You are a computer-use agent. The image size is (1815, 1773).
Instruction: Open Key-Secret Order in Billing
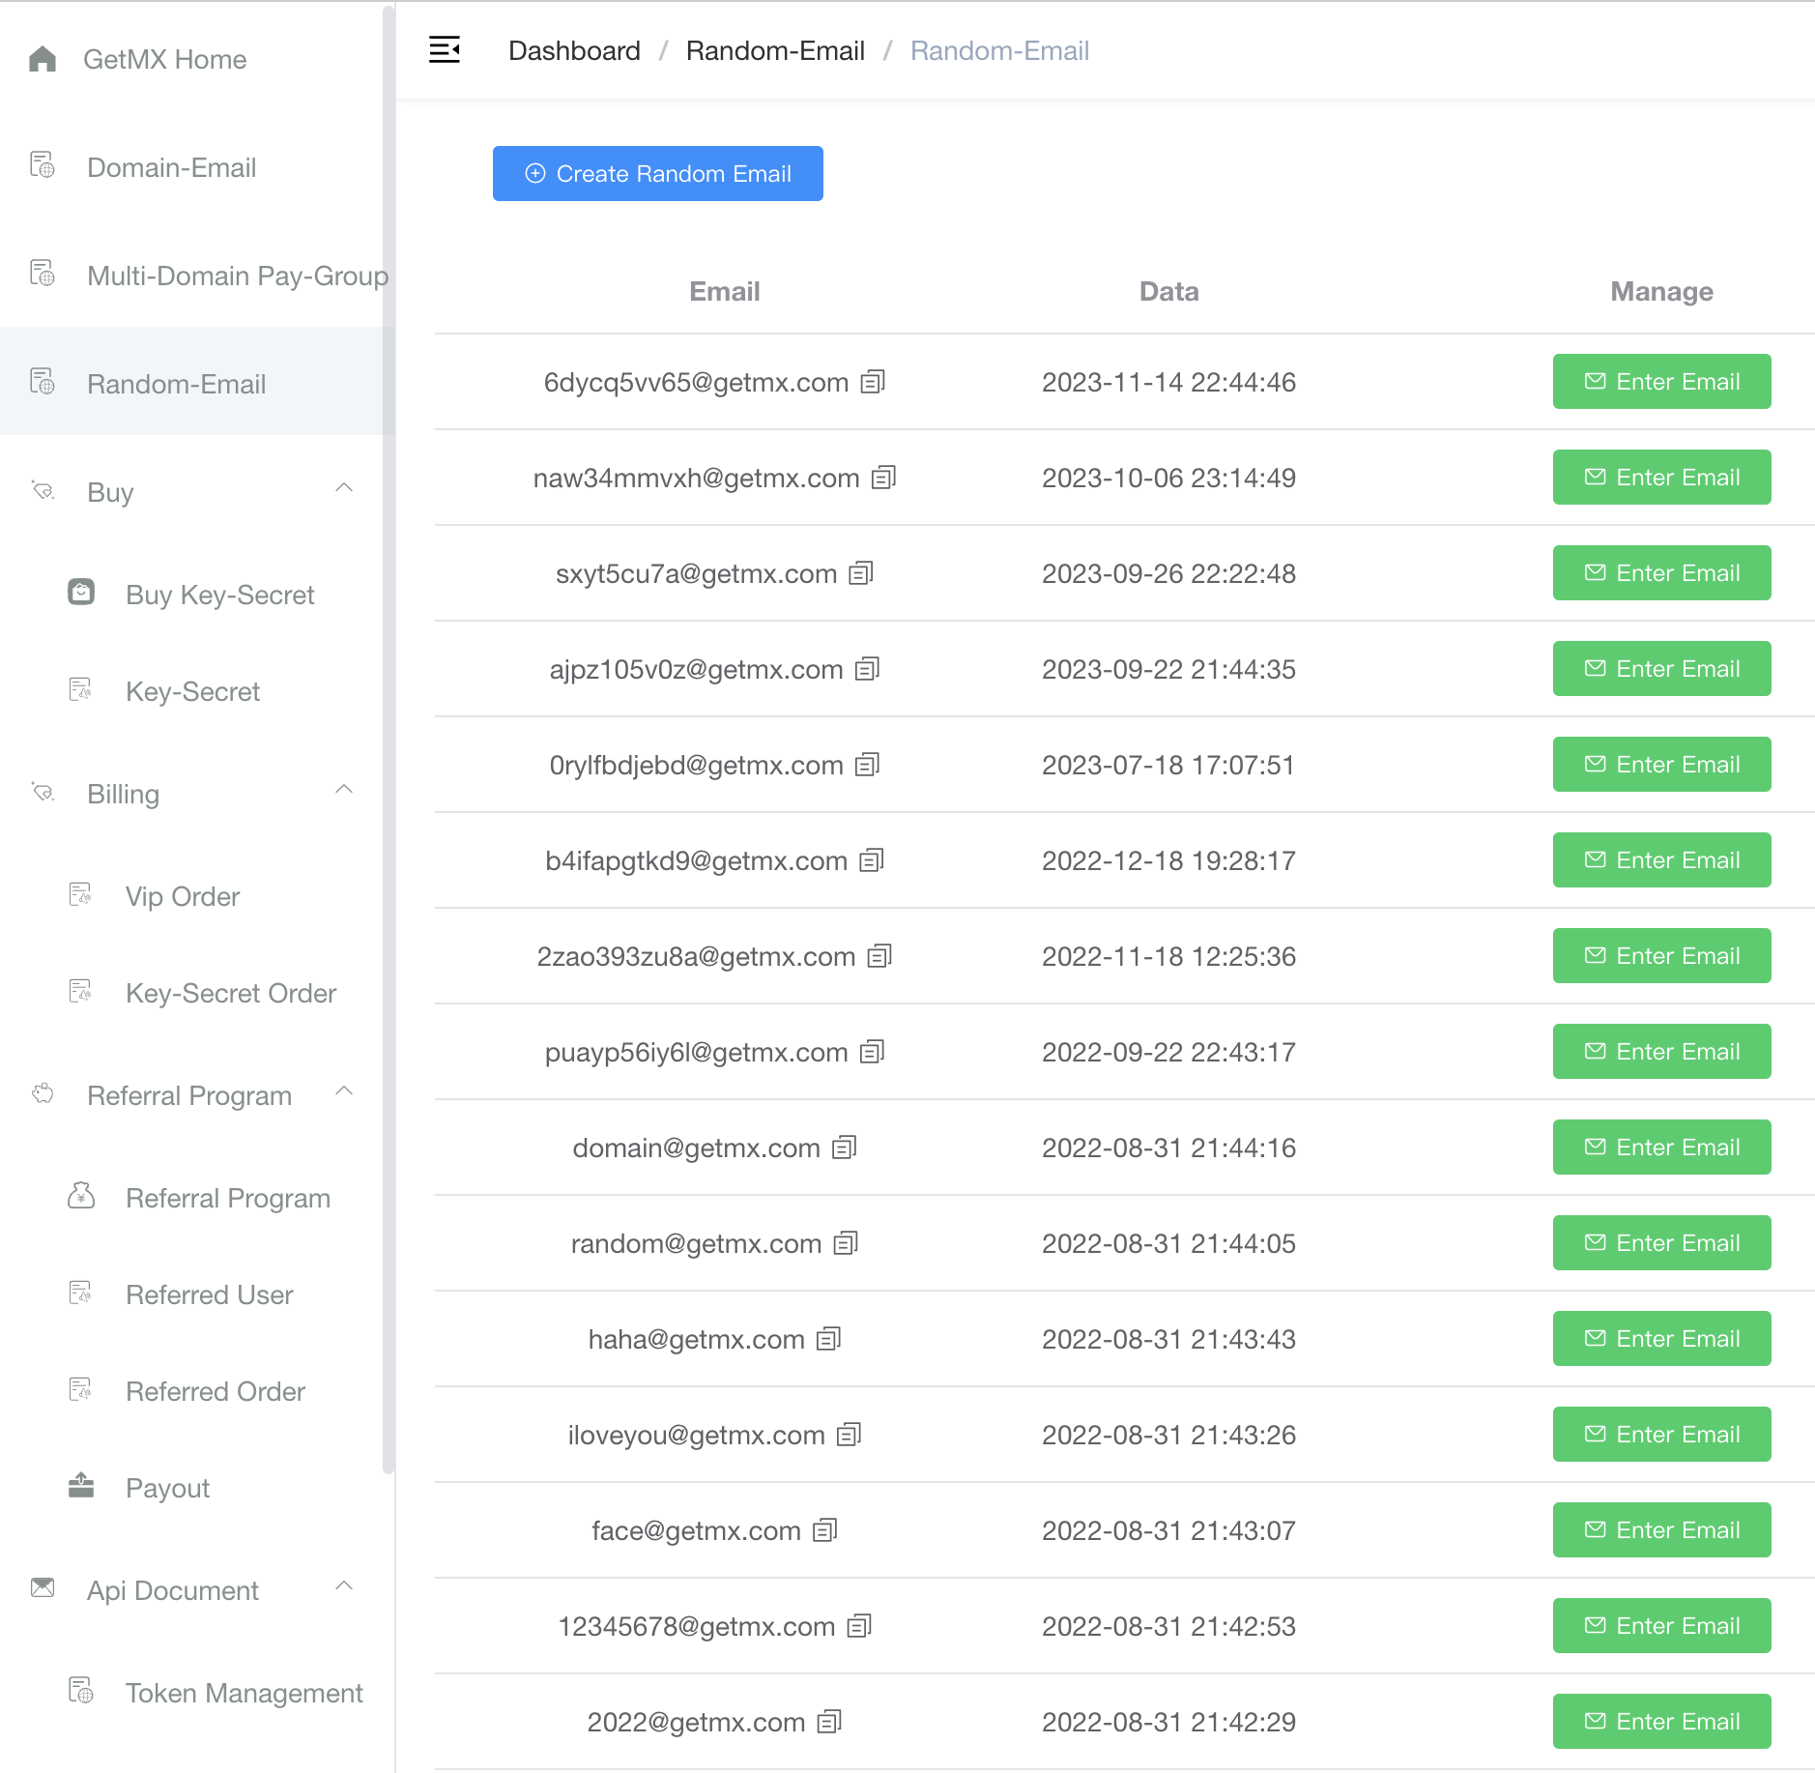pyautogui.click(x=197, y=993)
